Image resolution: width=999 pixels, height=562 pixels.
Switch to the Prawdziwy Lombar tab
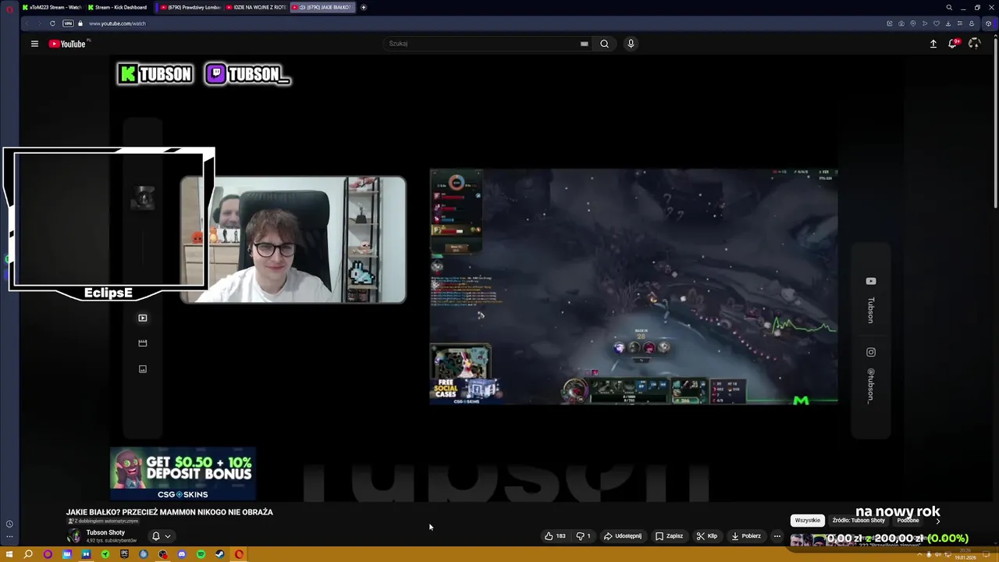coord(190,7)
